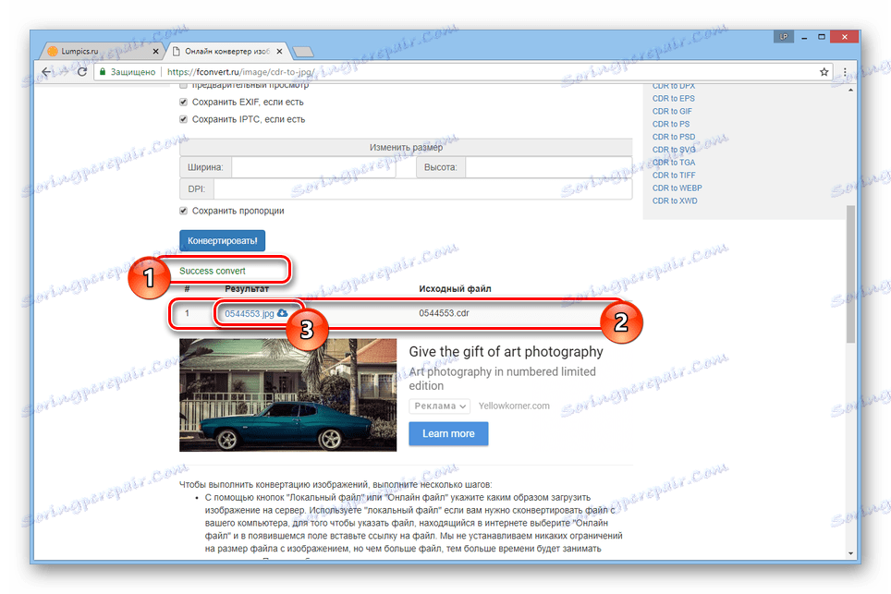The height and width of the screenshot is (594, 891).
Task: Reload the fconvert.ru page
Action: tap(82, 71)
